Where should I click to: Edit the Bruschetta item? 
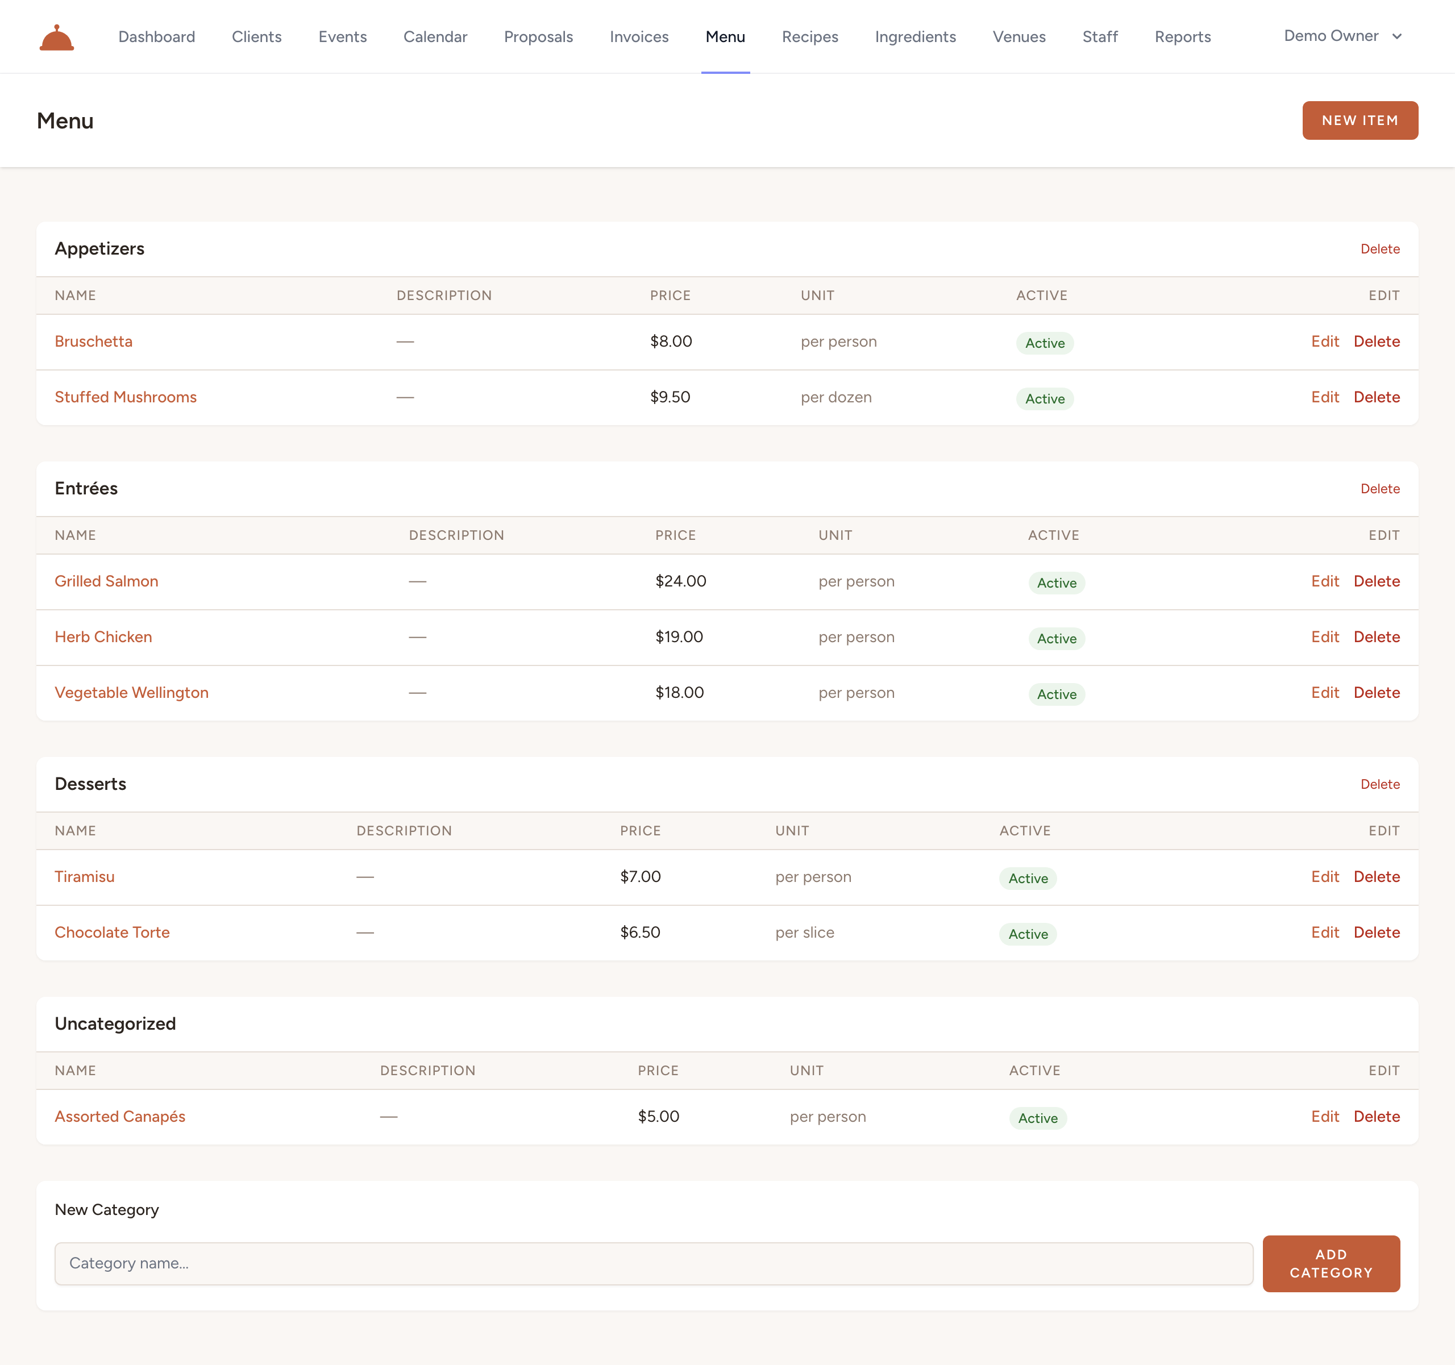coord(1325,341)
